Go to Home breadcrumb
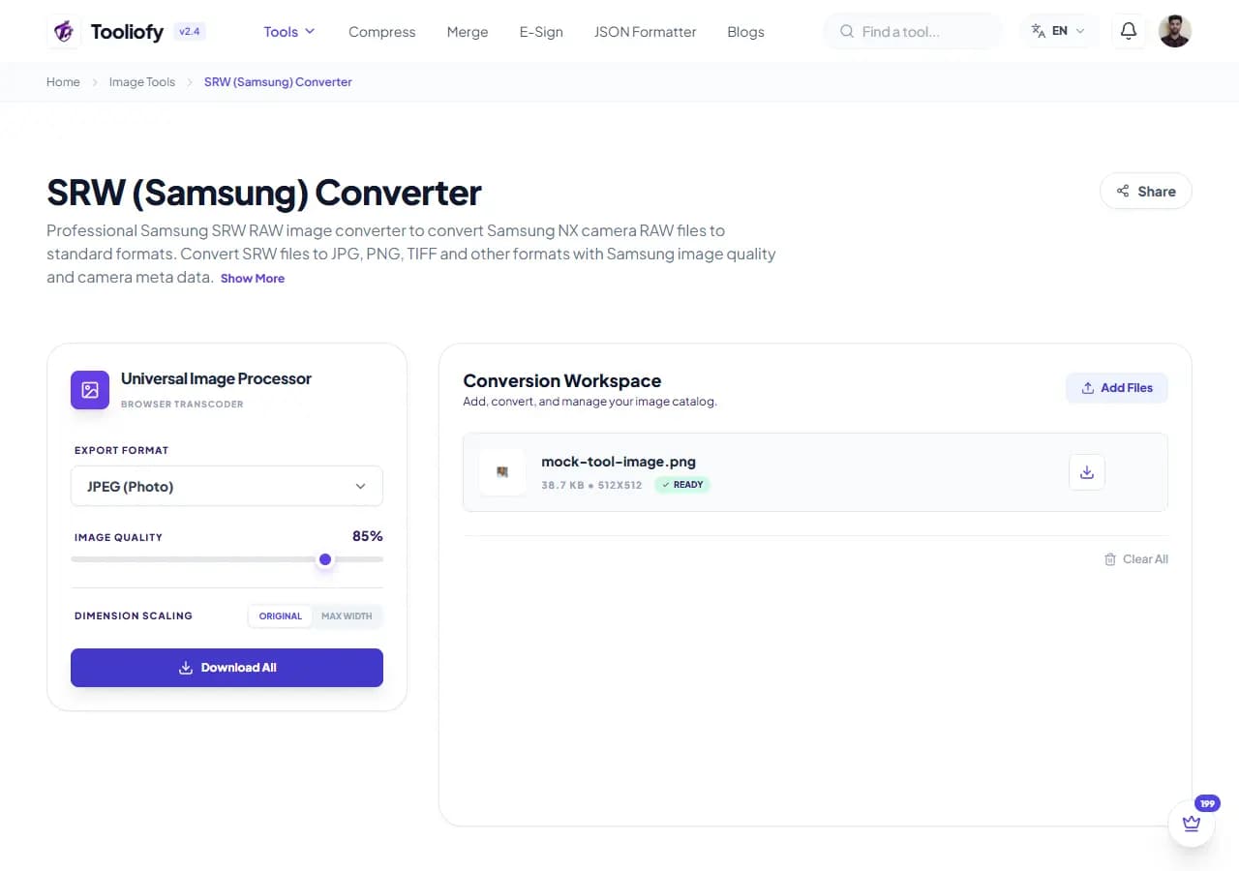The height and width of the screenshot is (871, 1239). point(63,82)
